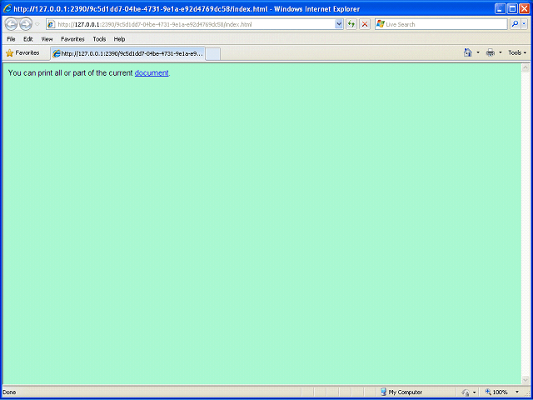The height and width of the screenshot is (400, 533).
Task: Click the protected mode status icon
Action: click(466, 392)
